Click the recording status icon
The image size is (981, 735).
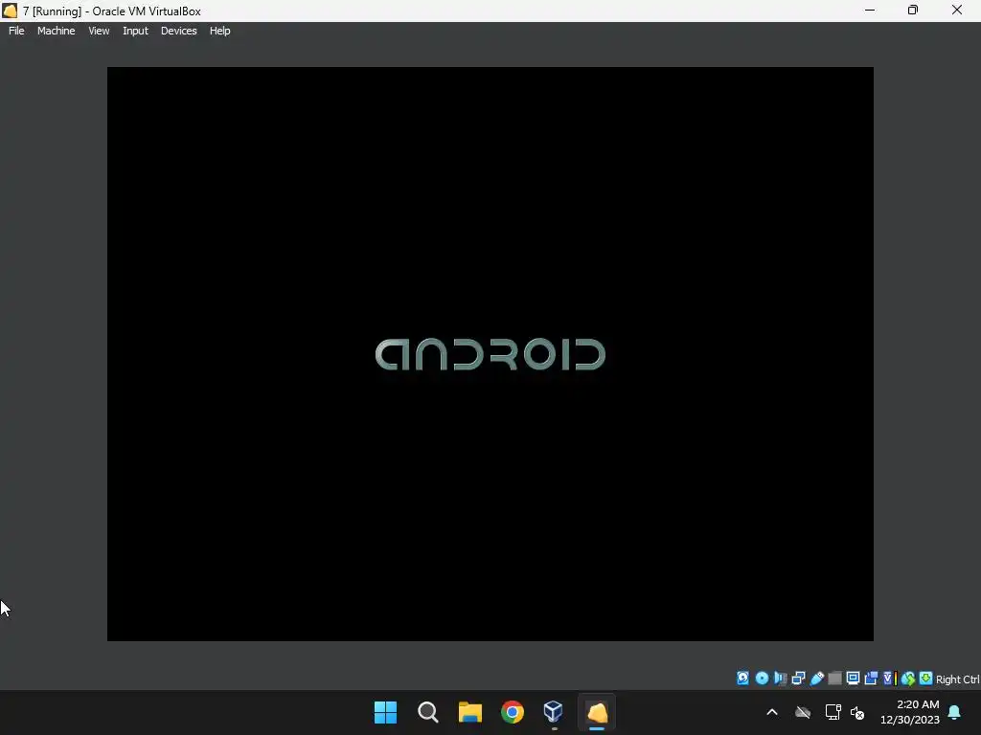coord(871,679)
